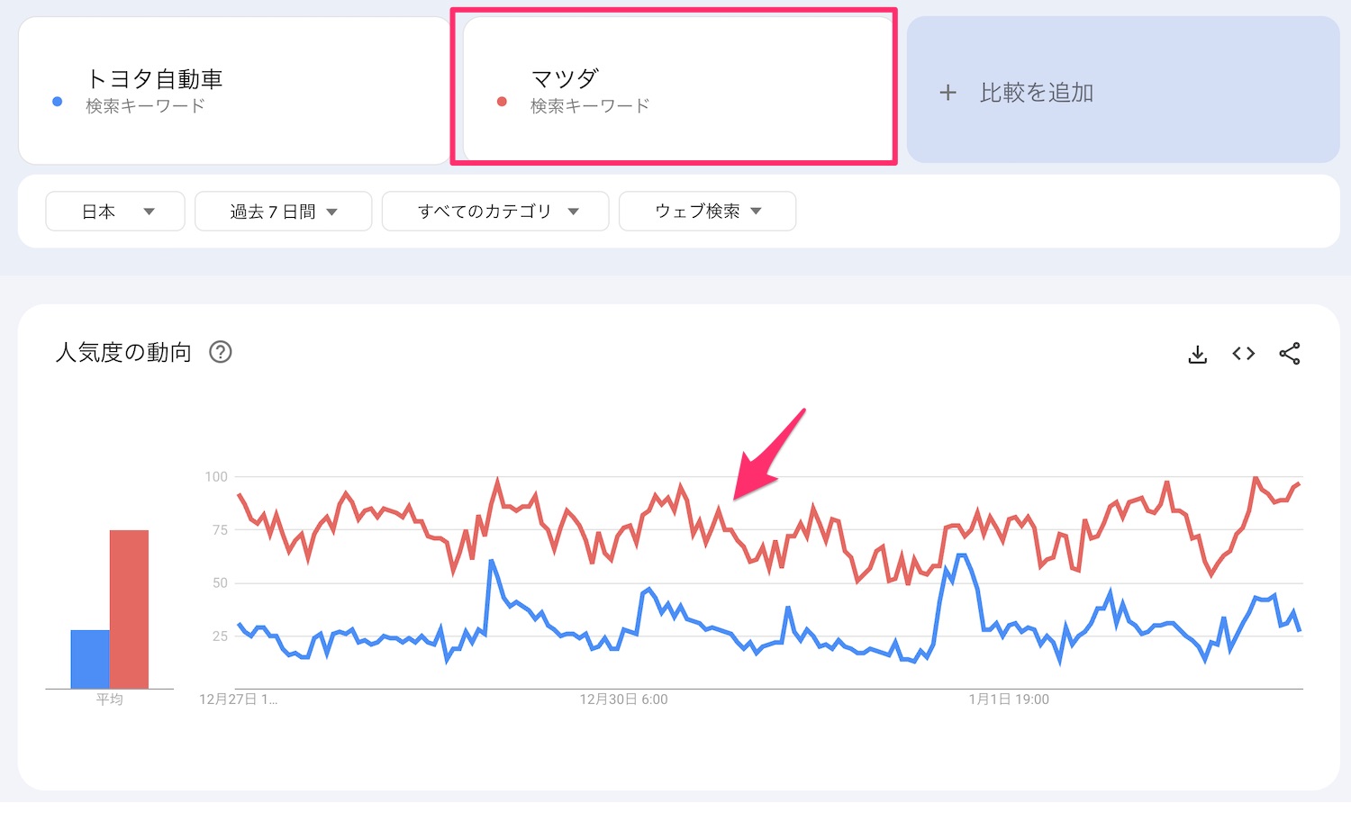Open the 過去 7 日間 time range dropdown
The image size is (1351, 839).
(283, 212)
